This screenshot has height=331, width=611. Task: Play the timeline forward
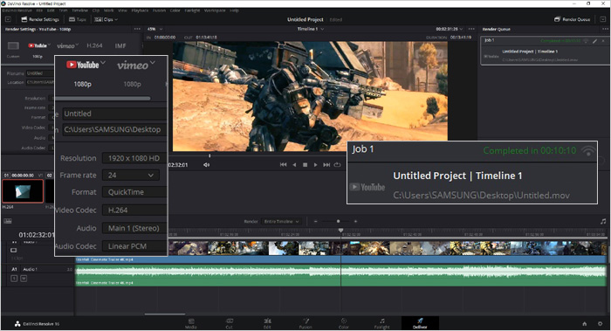point(316,165)
